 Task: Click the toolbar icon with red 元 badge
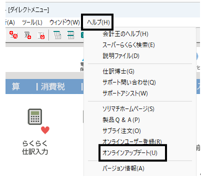click(x=13, y=35)
